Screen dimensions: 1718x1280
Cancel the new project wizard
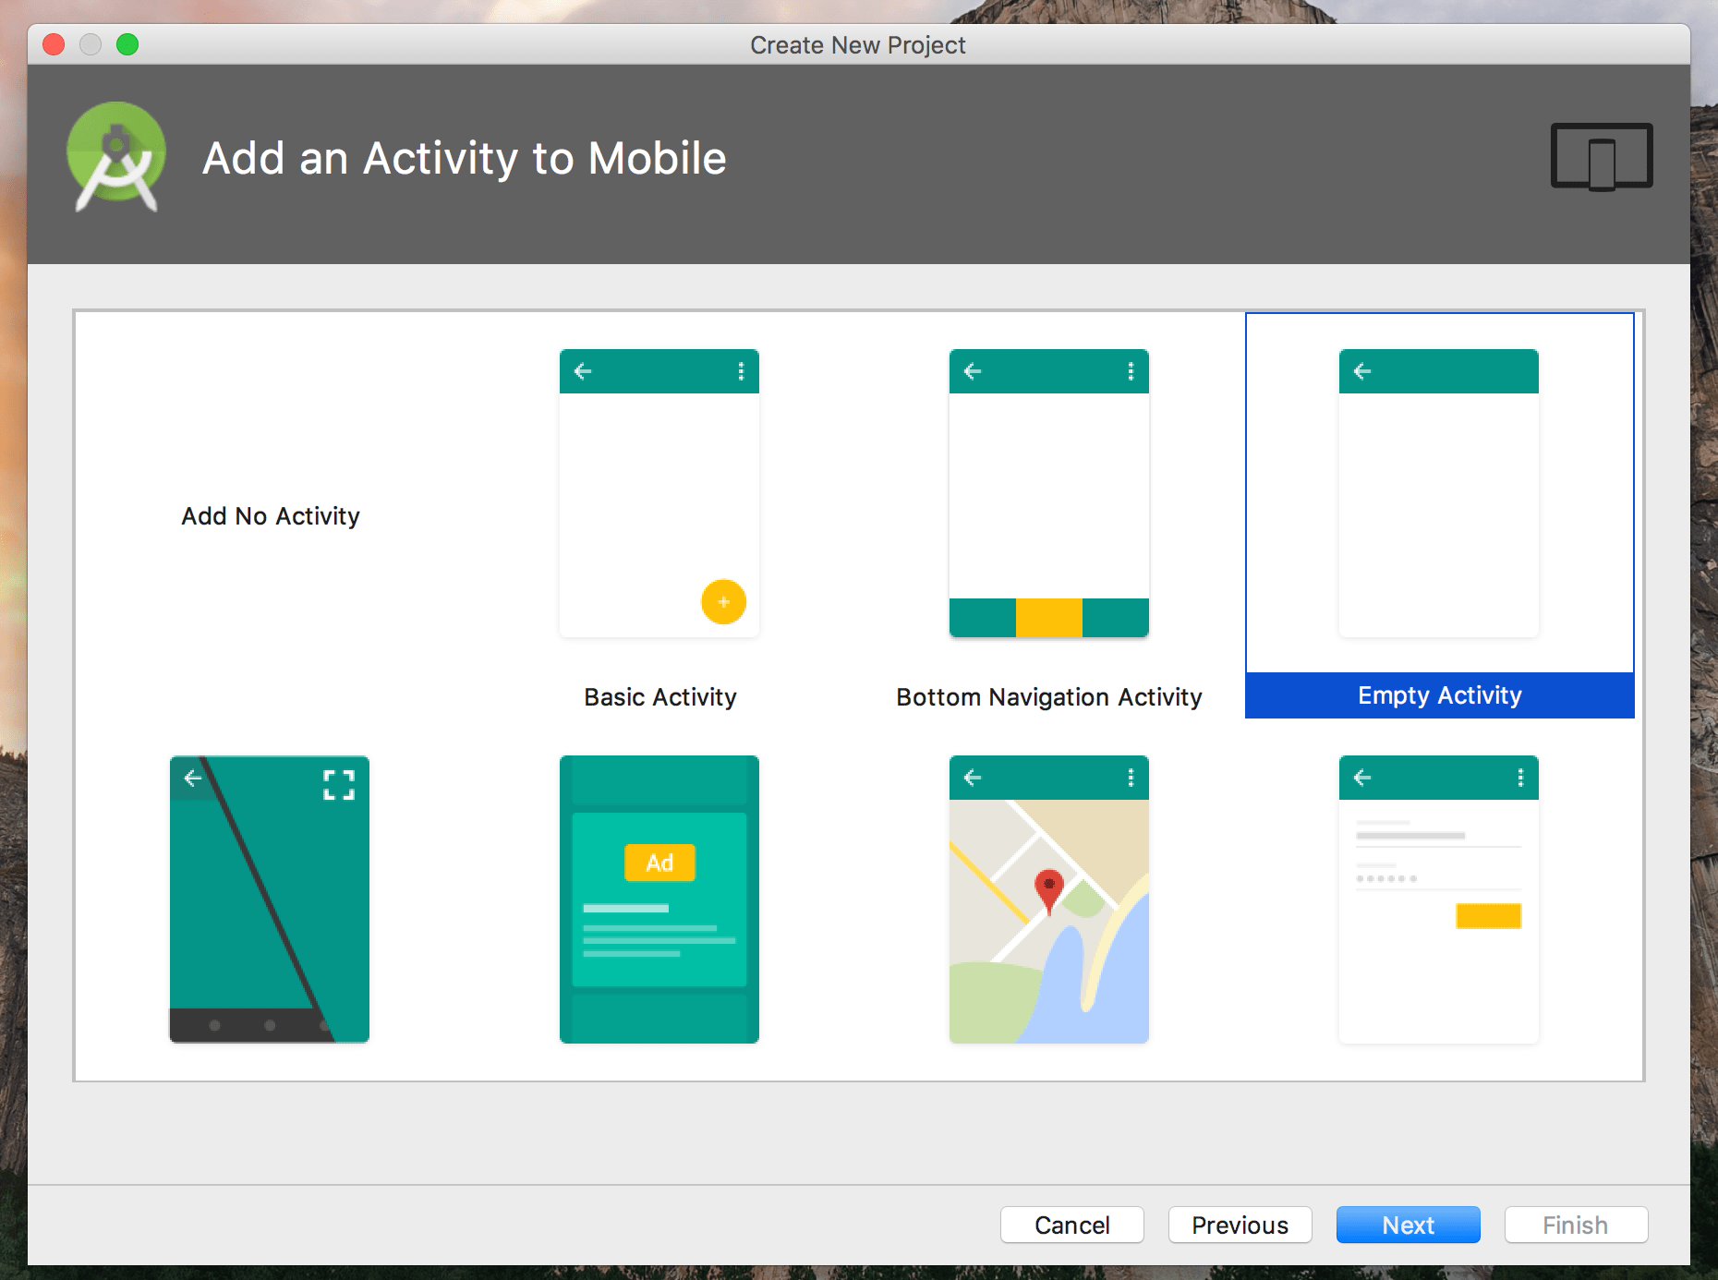(1071, 1225)
